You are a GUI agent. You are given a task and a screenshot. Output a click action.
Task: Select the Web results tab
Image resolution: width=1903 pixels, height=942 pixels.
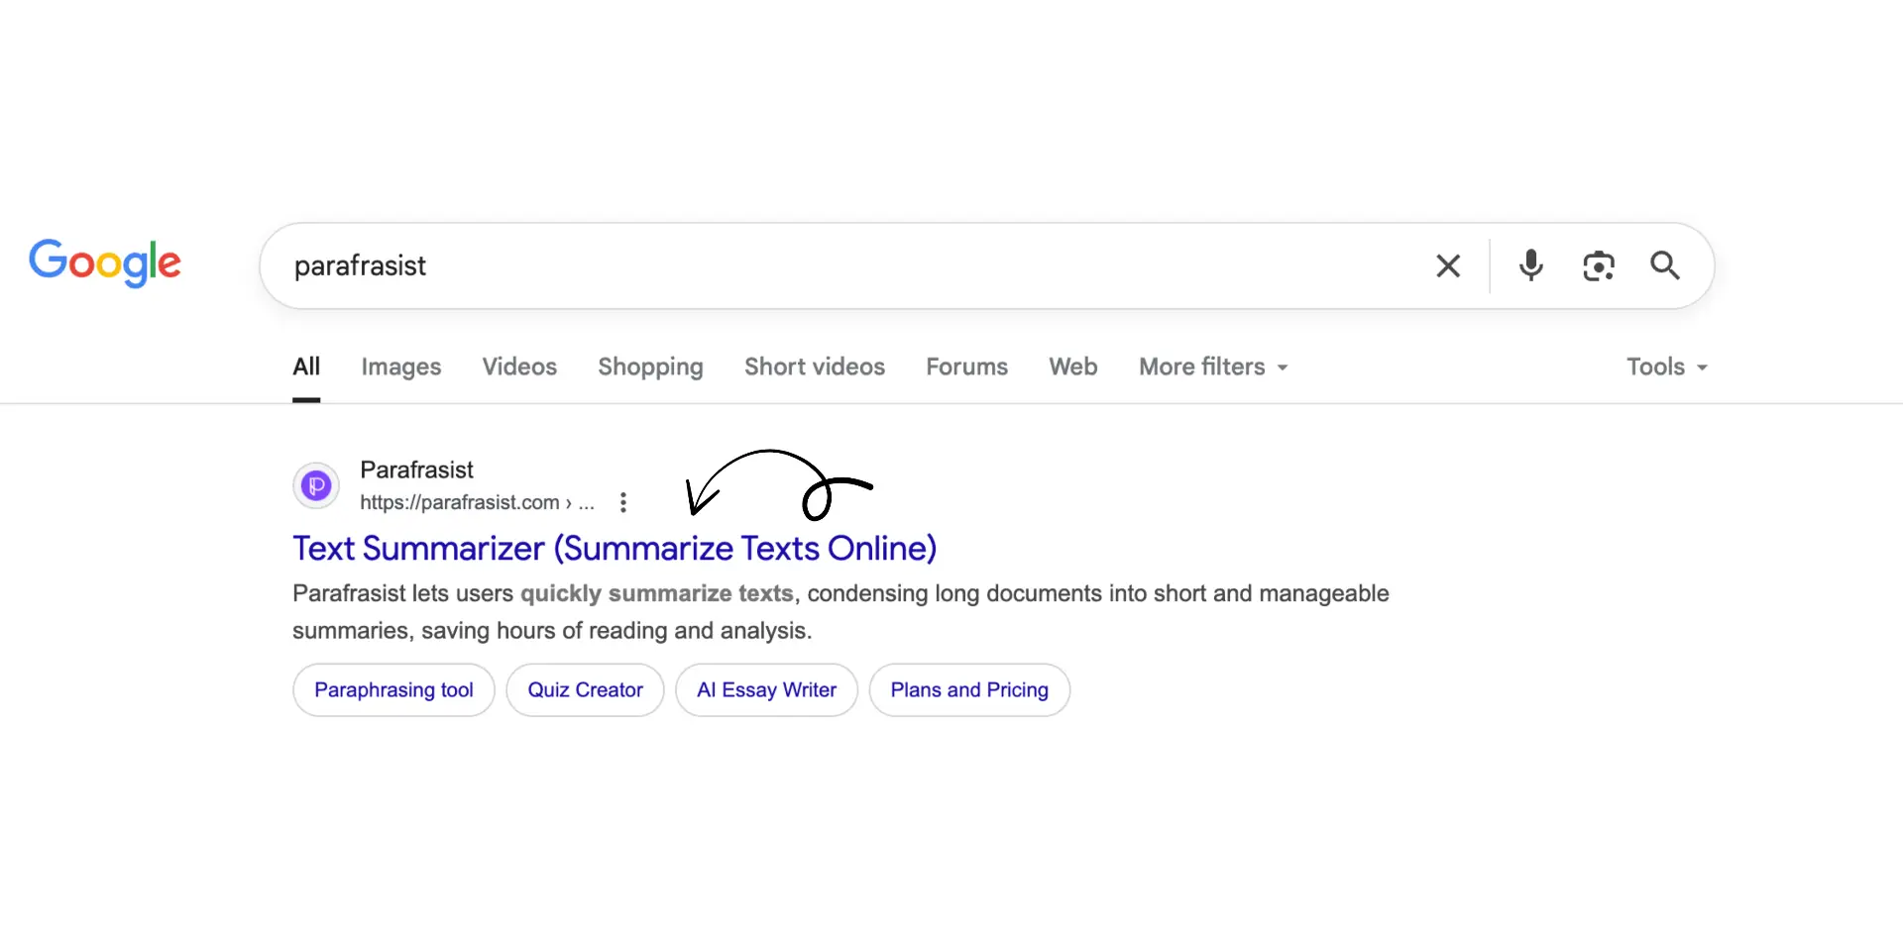[x=1072, y=366]
